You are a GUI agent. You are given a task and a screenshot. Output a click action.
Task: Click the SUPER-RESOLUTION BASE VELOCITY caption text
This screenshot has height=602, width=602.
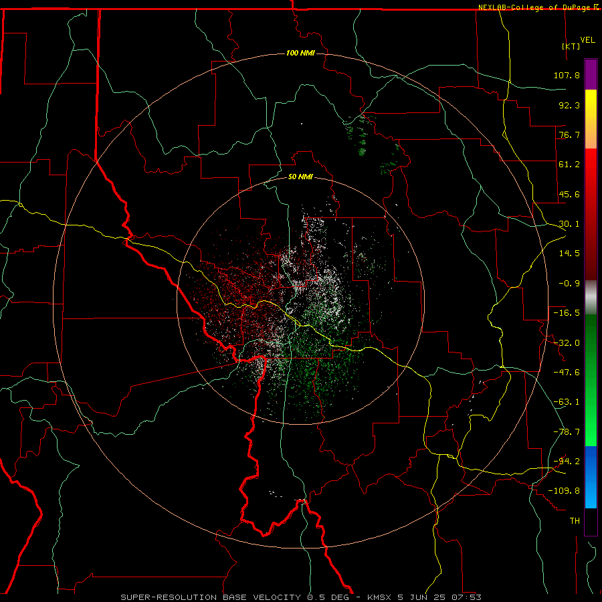211,597
